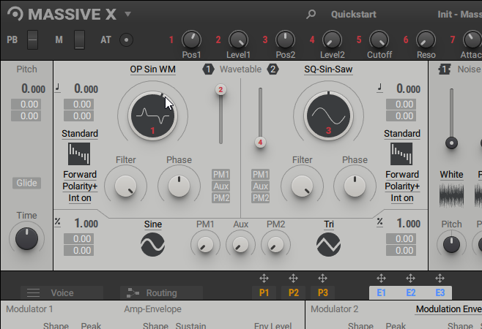Image resolution: width=482 pixels, height=329 pixels.
Task: Click oscillator 2 pitch mode note icon
Action: [x=380, y=88]
